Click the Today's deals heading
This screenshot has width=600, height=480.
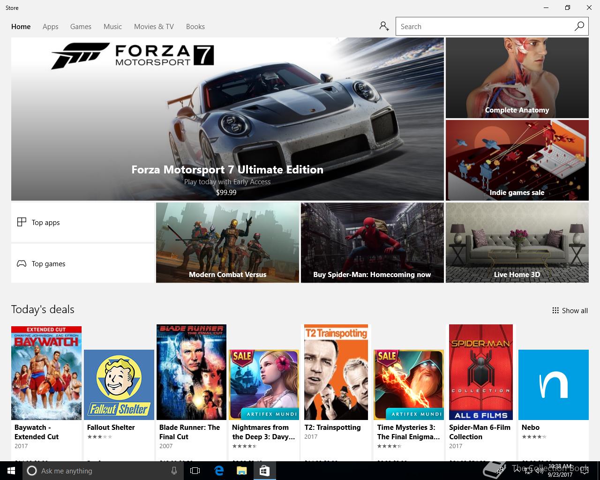click(x=43, y=309)
